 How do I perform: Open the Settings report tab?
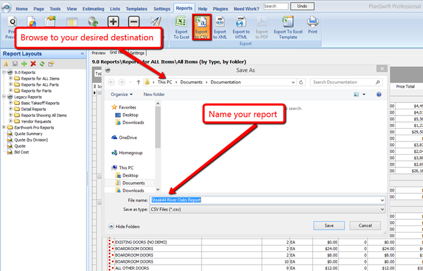coord(137,53)
